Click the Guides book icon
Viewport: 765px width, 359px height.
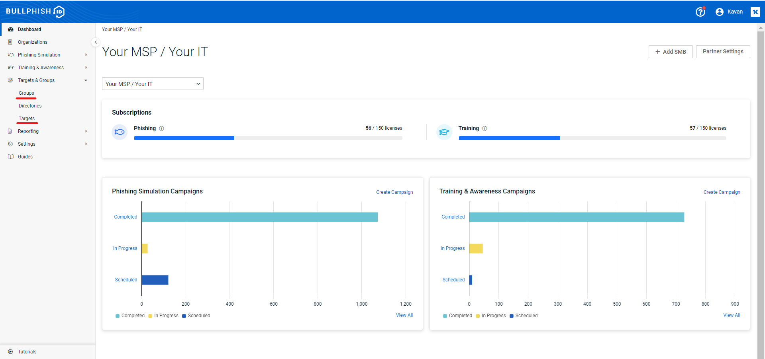[11, 157]
